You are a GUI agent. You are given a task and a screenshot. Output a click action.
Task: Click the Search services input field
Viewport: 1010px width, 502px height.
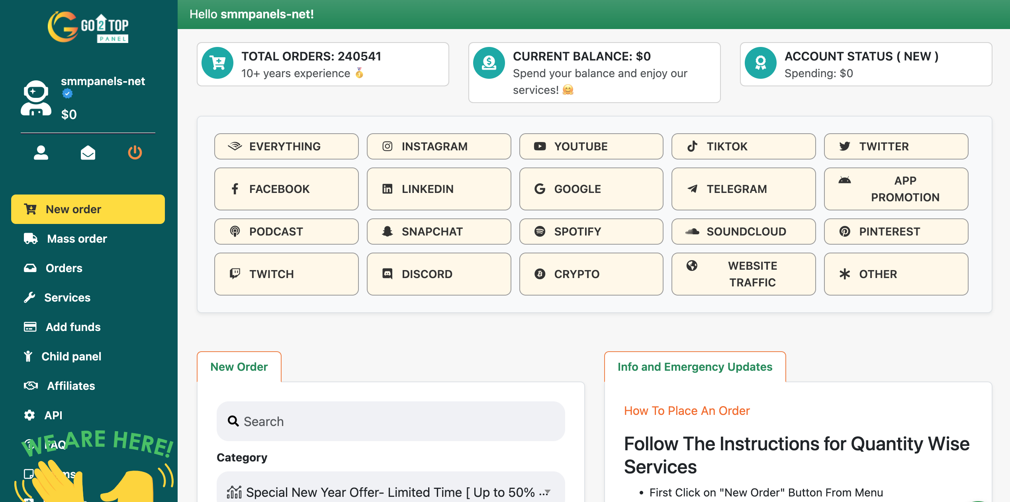(390, 421)
